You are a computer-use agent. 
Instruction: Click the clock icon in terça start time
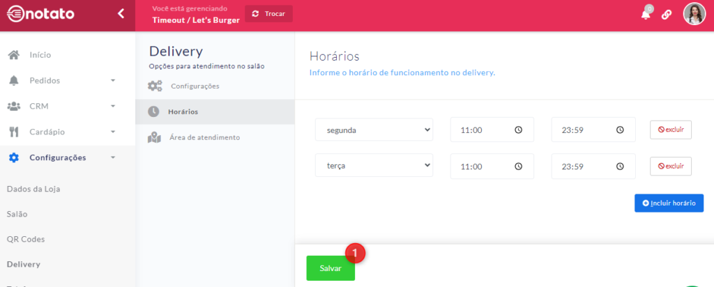click(518, 166)
